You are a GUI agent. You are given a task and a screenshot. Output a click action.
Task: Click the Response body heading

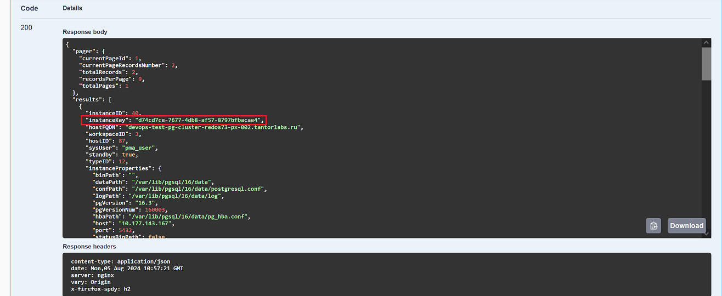pyautogui.click(x=85, y=32)
